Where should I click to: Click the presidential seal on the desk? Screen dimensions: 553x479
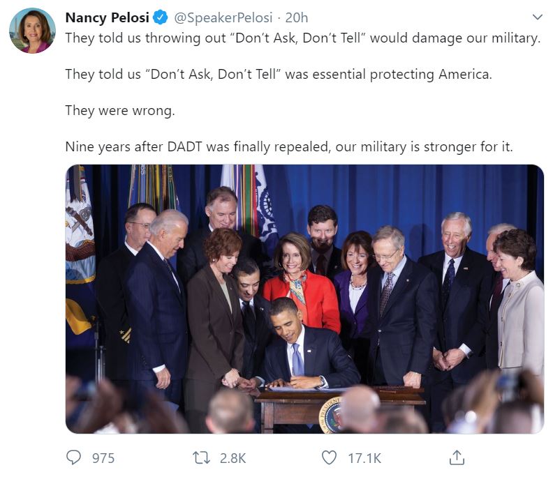click(330, 416)
